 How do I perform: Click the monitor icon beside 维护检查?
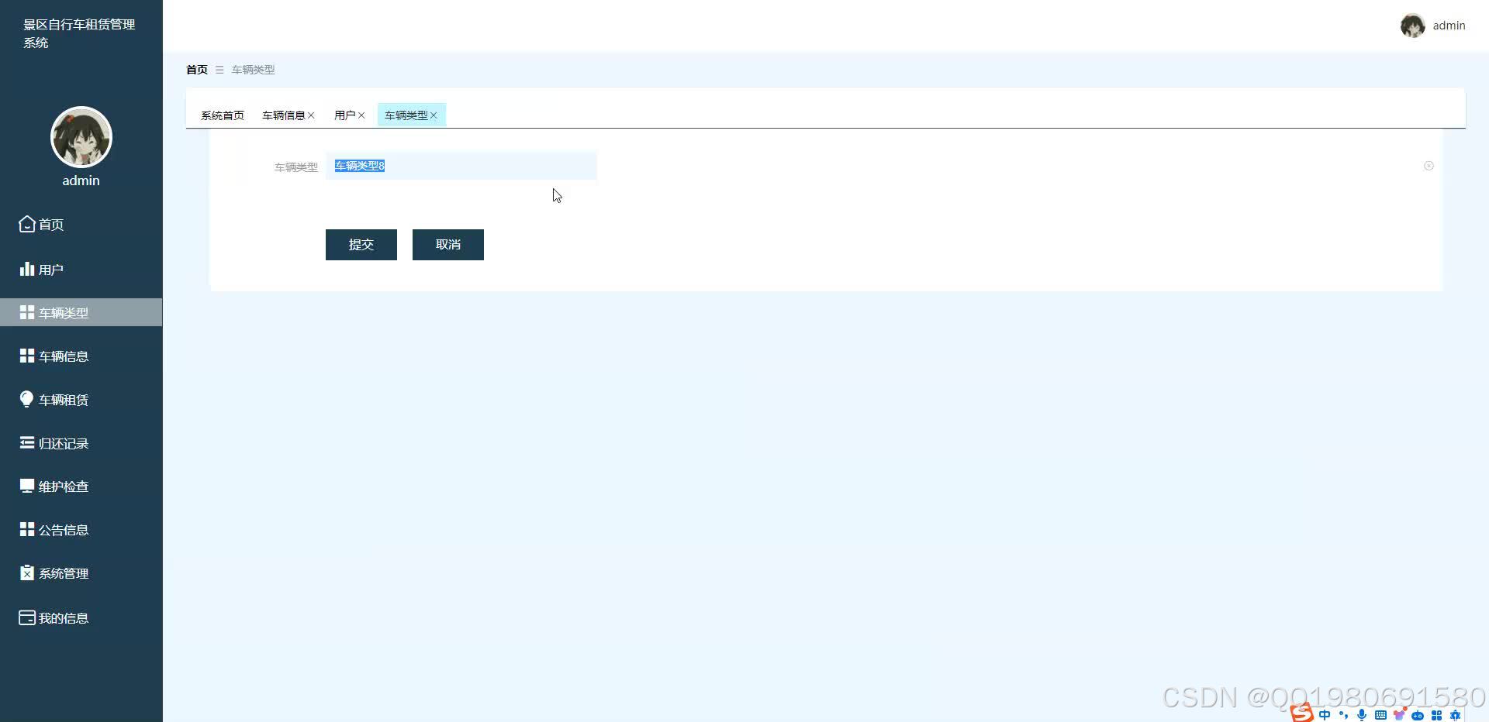[27, 486]
